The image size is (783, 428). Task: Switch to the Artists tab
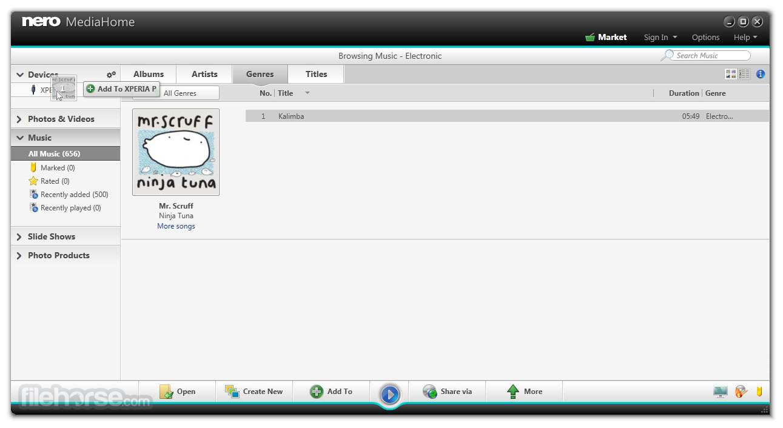click(x=204, y=74)
